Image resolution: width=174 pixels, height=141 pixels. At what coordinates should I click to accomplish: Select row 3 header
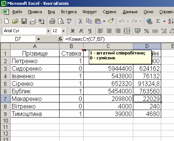pos(5,68)
